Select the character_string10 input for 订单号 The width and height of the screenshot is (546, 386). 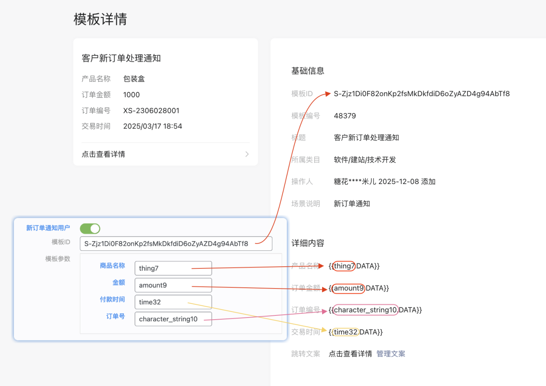click(x=173, y=319)
